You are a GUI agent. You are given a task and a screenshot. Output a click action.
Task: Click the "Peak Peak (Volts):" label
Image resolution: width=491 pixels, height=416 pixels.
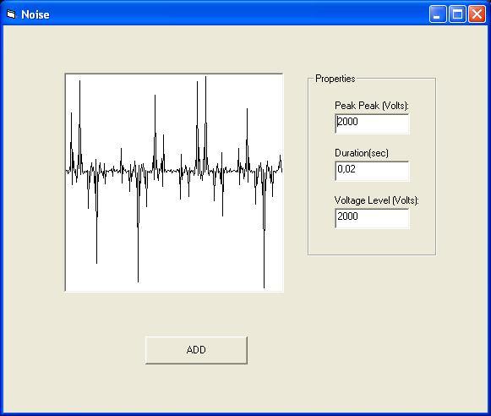[x=372, y=106]
